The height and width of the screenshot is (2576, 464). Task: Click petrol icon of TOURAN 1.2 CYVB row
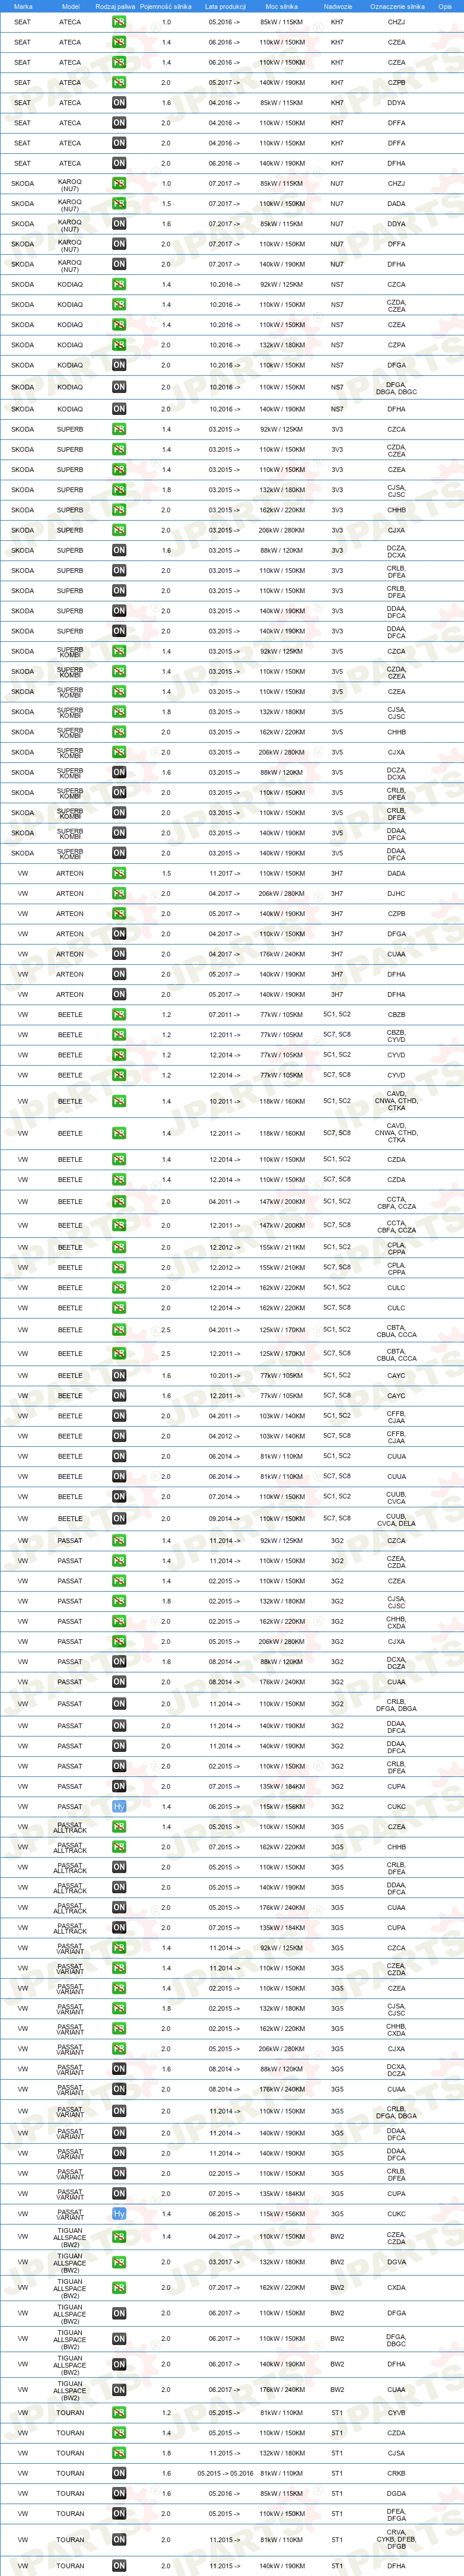pyautogui.click(x=119, y=2413)
